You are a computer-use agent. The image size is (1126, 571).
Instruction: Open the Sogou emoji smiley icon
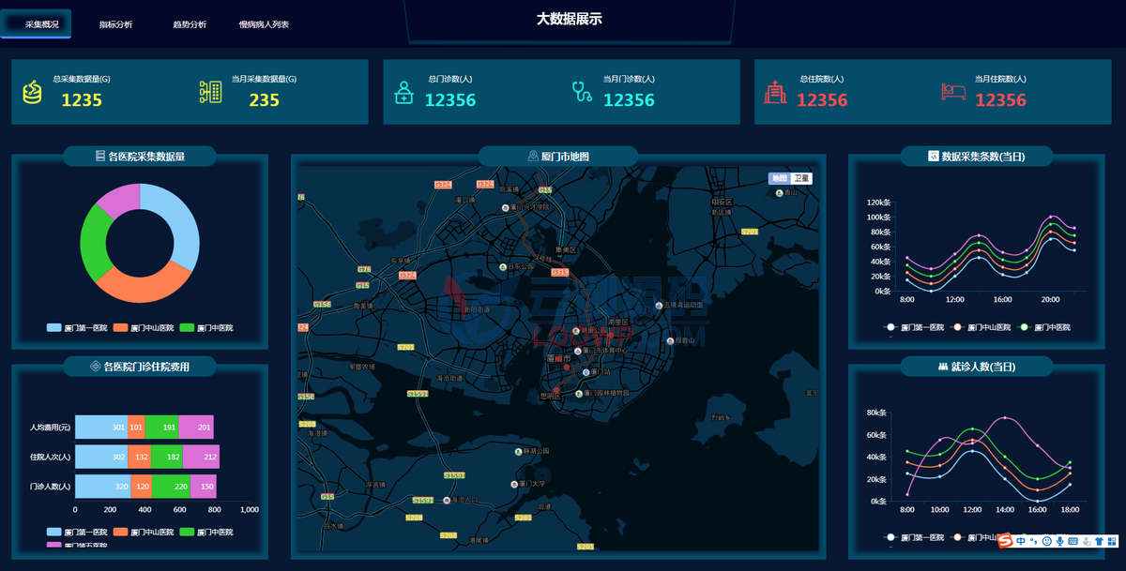point(1046,541)
